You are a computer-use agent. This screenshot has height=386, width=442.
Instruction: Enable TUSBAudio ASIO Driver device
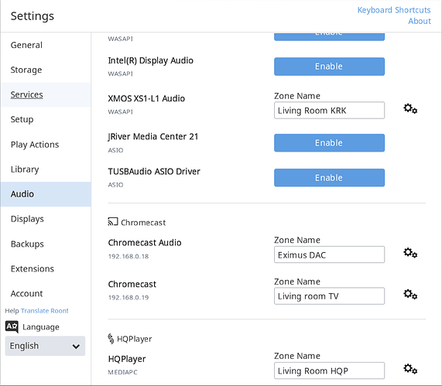329,178
